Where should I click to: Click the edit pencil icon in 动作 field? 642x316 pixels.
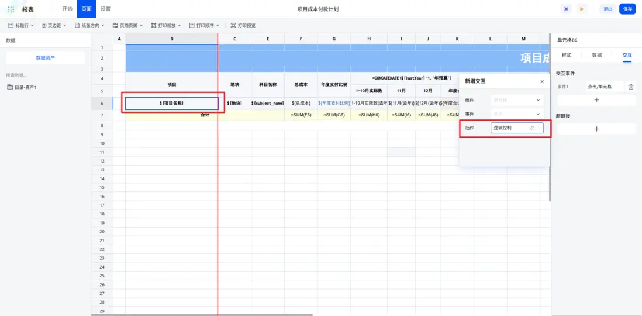(532, 128)
